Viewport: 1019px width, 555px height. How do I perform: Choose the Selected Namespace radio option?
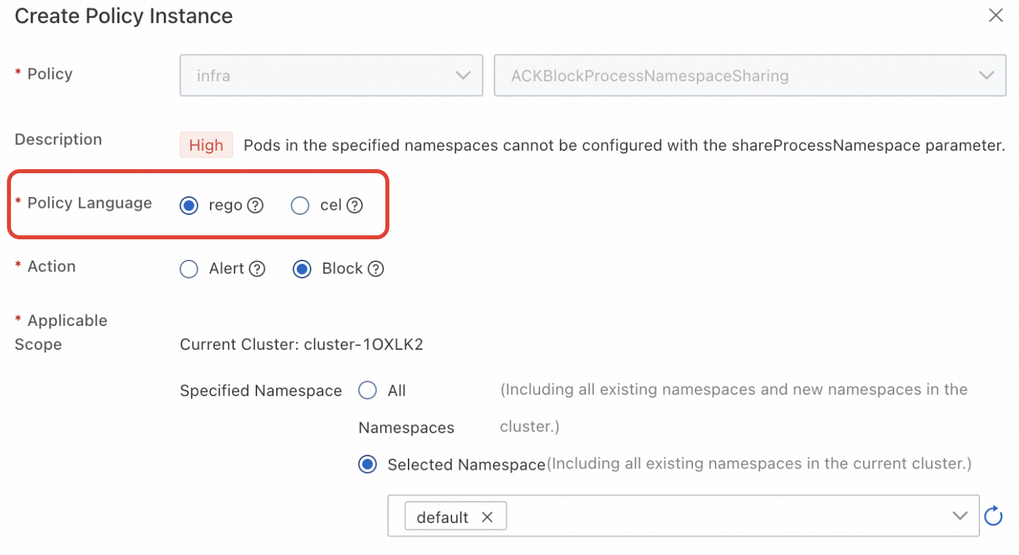[368, 464]
